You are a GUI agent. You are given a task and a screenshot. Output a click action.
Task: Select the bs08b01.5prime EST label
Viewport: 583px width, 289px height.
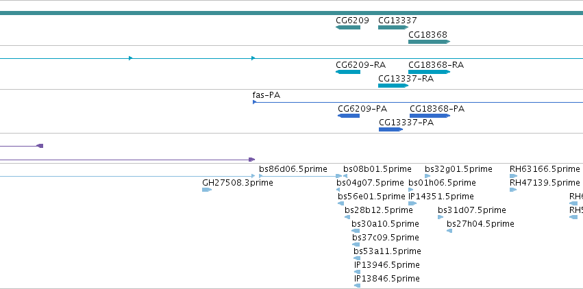click(377, 169)
